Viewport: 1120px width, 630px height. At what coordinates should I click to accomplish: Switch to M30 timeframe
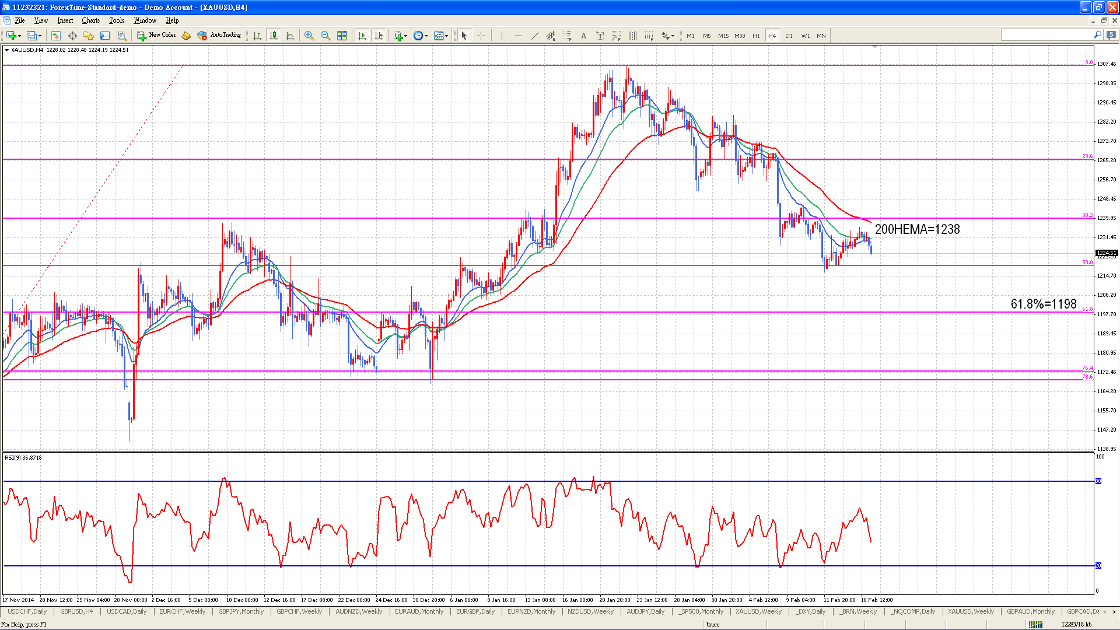coord(740,36)
